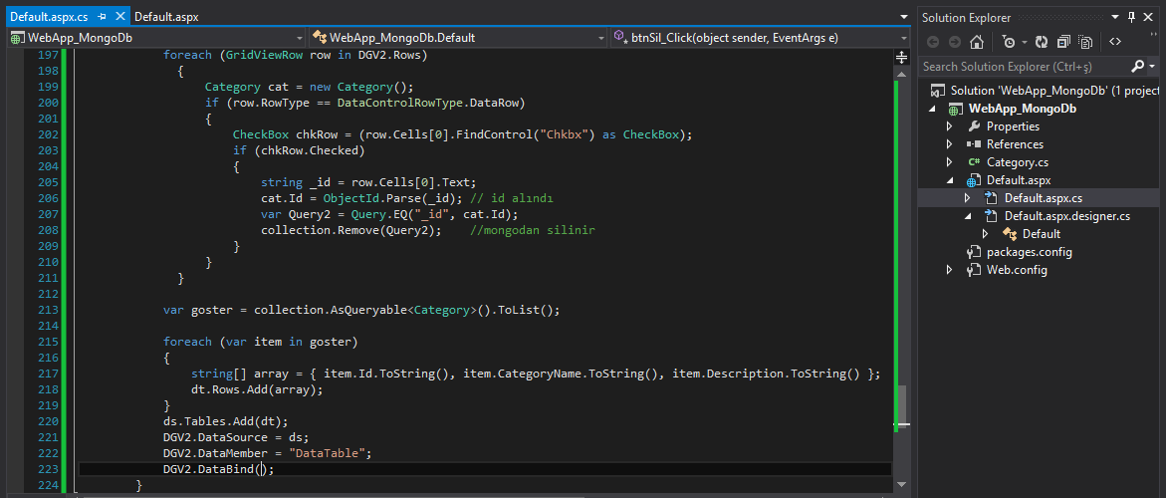
Task: Click the Search Solution Explorer input field
Action: [1022, 67]
